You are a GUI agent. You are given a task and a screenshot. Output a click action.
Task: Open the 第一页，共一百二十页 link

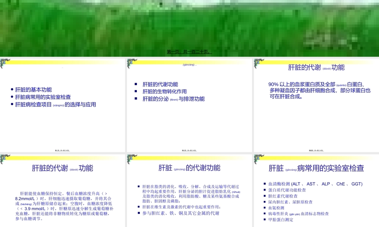pyautogui.click(x=189, y=51)
